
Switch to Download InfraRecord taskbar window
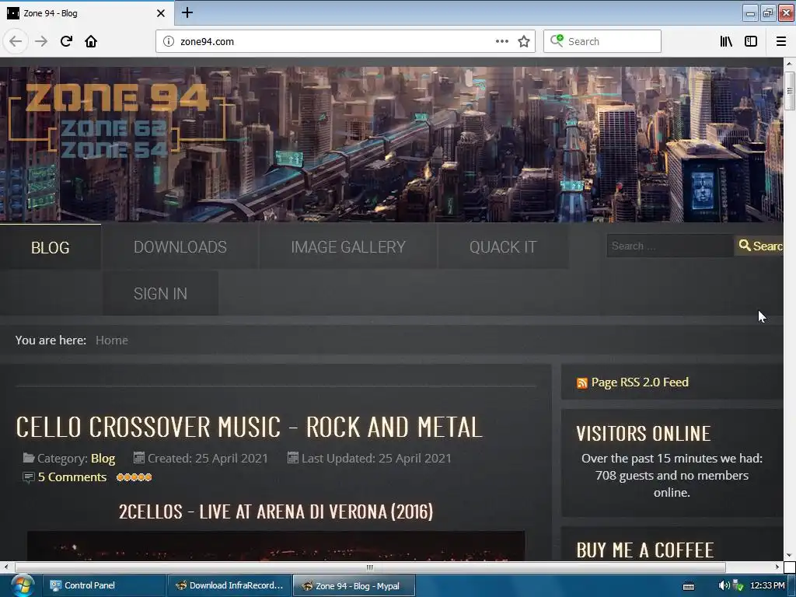pyautogui.click(x=229, y=585)
